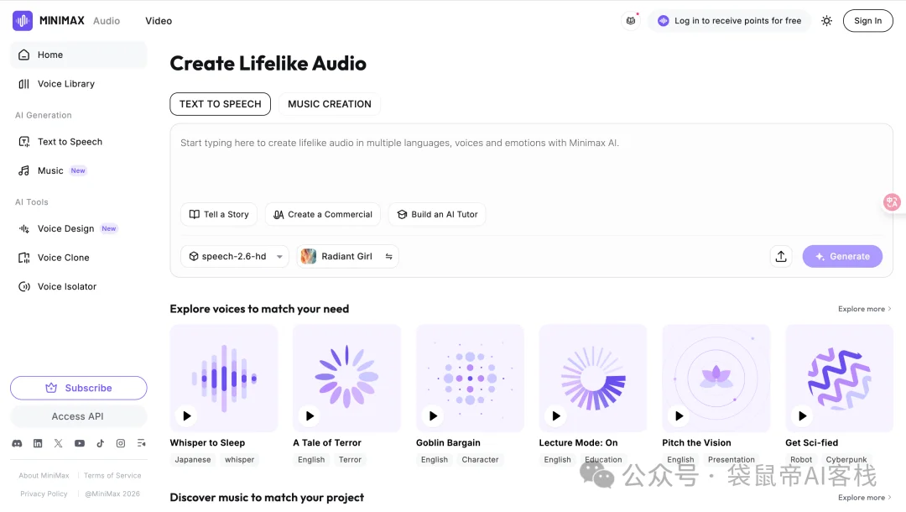Image resolution: width=906 pixels, height=512 pixels.
Task: Select the Lecture Mode: On voice thumbnail
Action: tap(592, 378)
